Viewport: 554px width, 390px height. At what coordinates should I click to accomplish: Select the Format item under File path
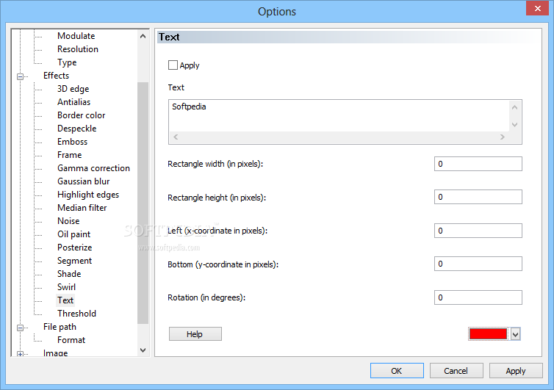tap(71, 340)
